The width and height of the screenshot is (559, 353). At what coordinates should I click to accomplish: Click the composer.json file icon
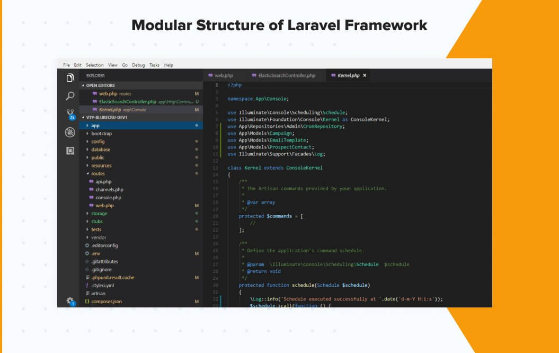point(87,302)
